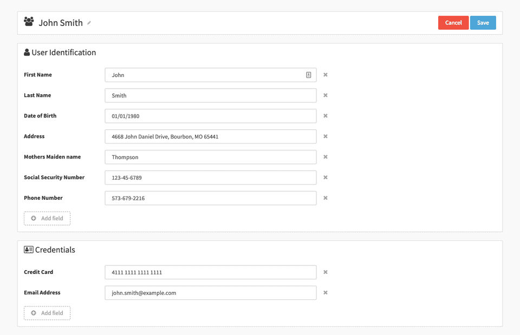Focus the Last Name input

[x=210, y=96]
